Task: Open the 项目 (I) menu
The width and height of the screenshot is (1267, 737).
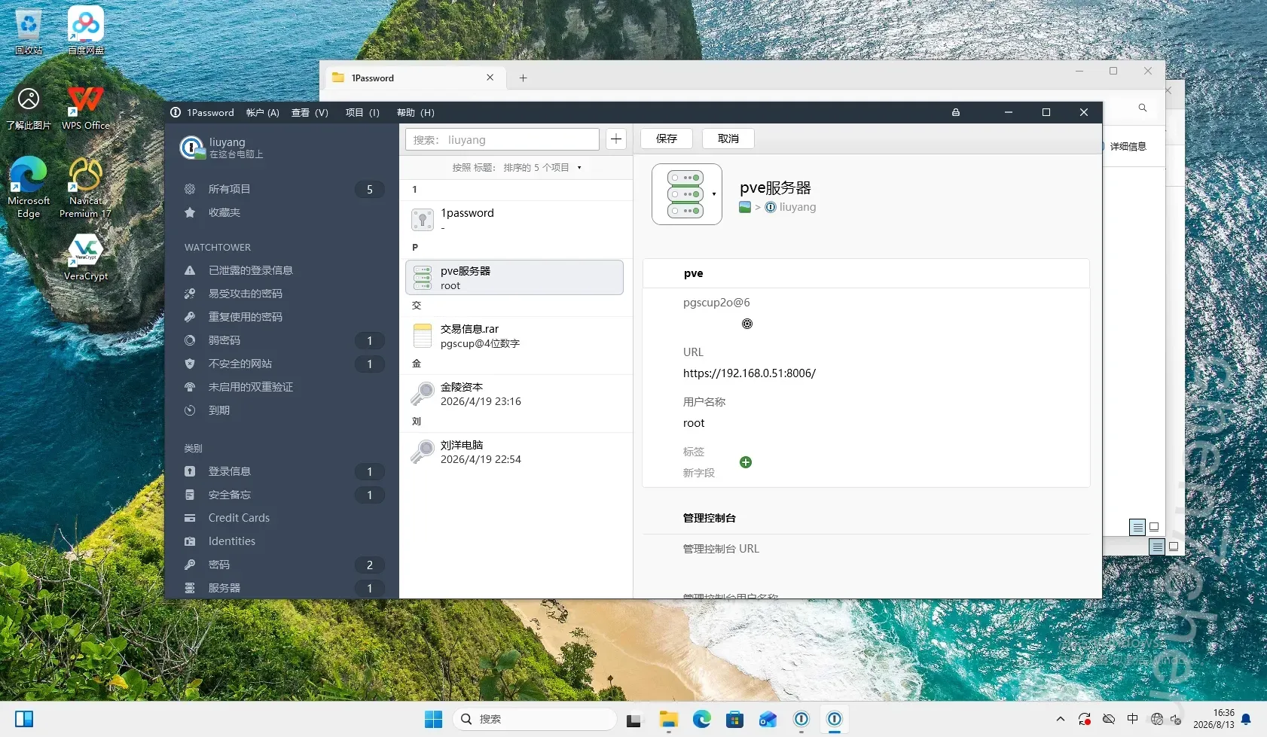Action: (362, 112)
